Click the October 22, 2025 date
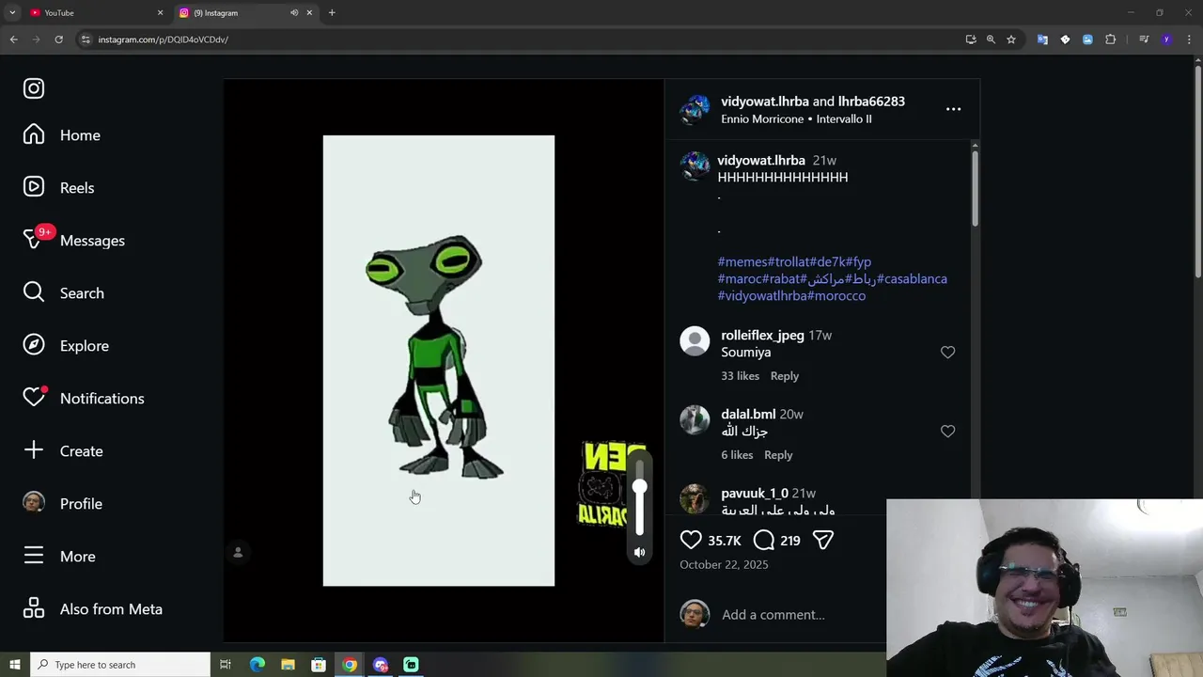 [724, 565]
